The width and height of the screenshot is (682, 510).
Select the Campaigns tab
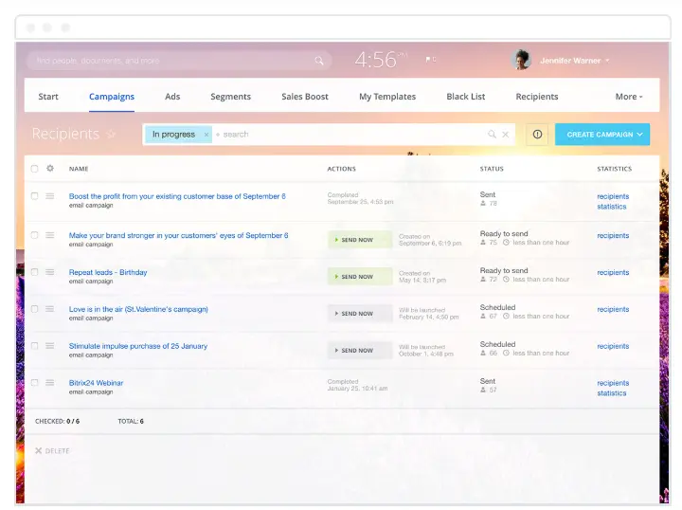point(112,97)
